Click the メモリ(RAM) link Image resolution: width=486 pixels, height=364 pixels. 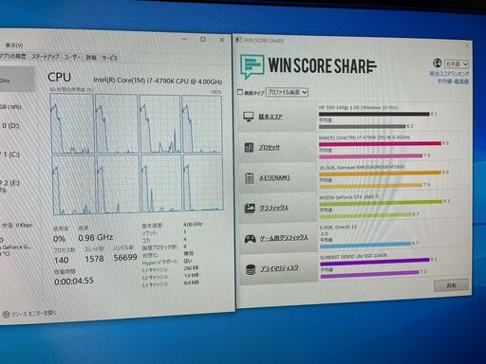(274, 178)
